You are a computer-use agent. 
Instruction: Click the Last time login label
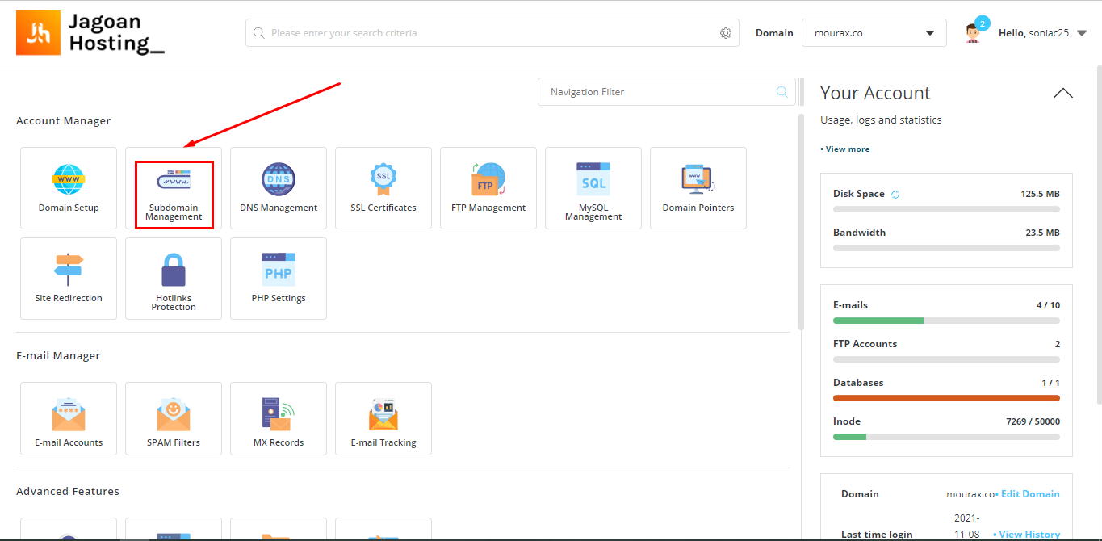[x=877, y=535]
